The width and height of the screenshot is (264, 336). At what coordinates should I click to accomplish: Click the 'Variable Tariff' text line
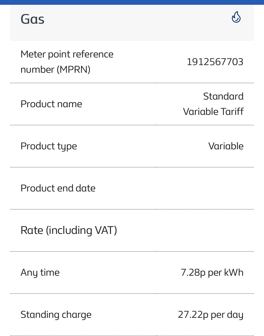click(213, 112)
